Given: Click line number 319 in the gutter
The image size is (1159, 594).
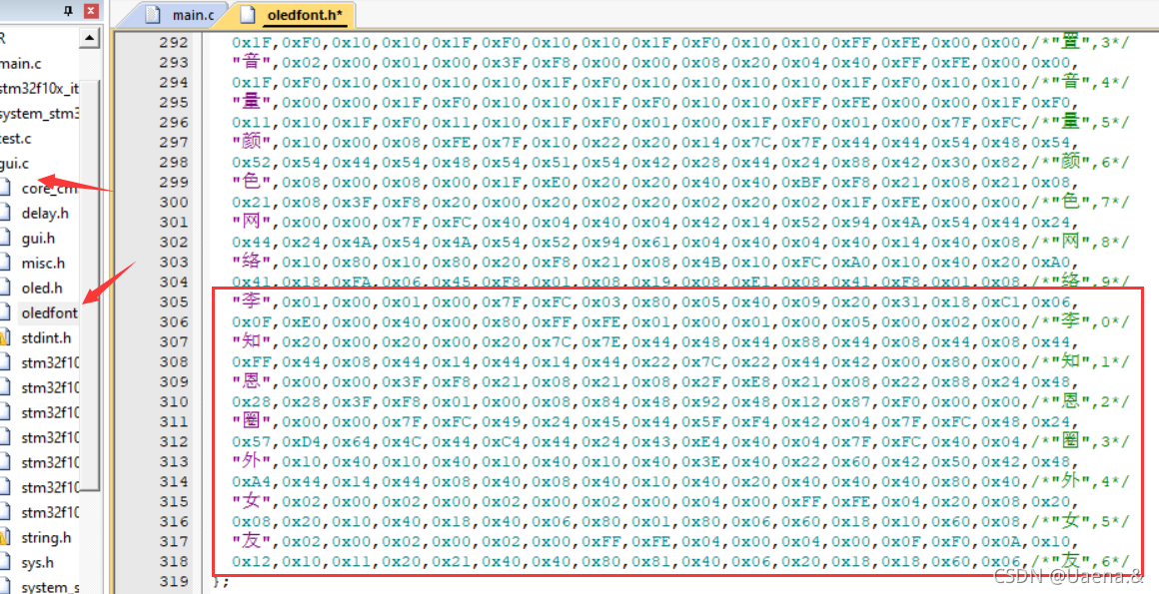Looking at the screenshot, I should (174, 581).
